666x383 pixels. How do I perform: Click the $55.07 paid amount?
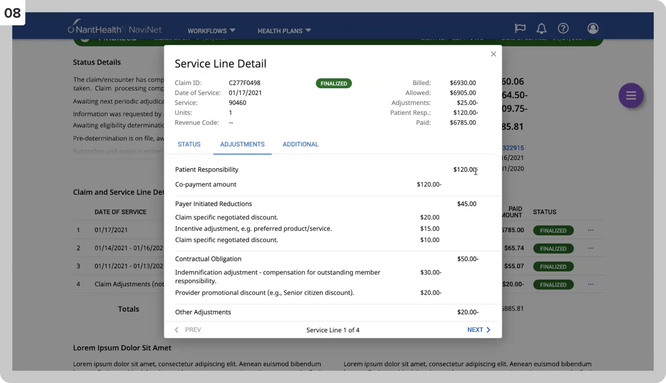514,266
